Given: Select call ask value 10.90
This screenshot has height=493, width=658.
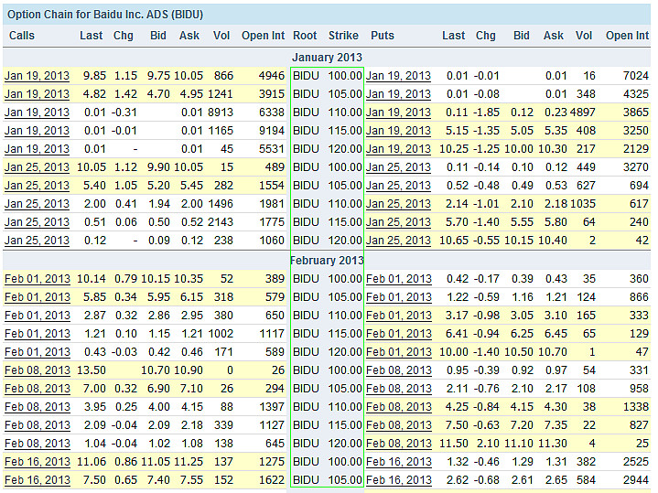Looking at the screenshot, I should coord(189,370).
